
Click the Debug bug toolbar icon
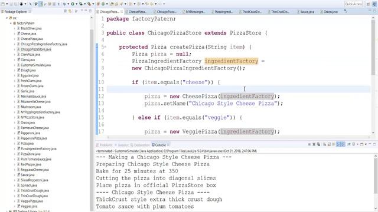64,4
